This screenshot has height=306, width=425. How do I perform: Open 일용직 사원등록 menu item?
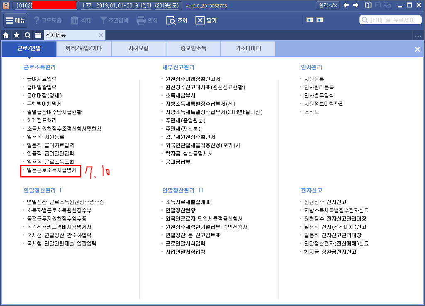coord(46,137)
